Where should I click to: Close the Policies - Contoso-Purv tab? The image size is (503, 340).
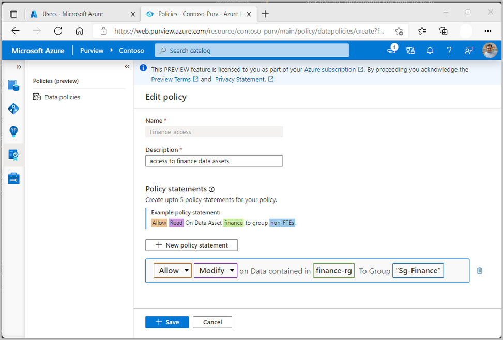[x=249, y=14]
